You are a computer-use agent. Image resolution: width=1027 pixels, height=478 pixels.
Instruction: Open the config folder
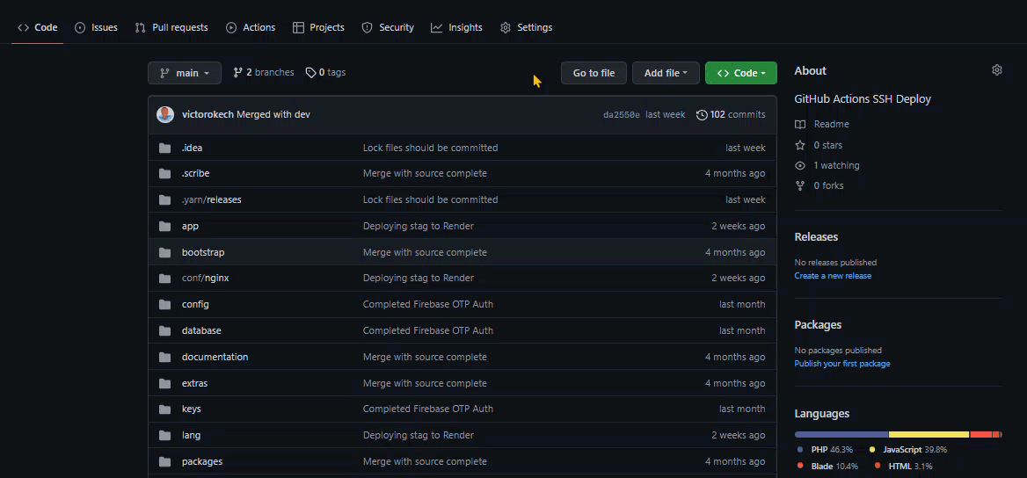click(195, 305)
